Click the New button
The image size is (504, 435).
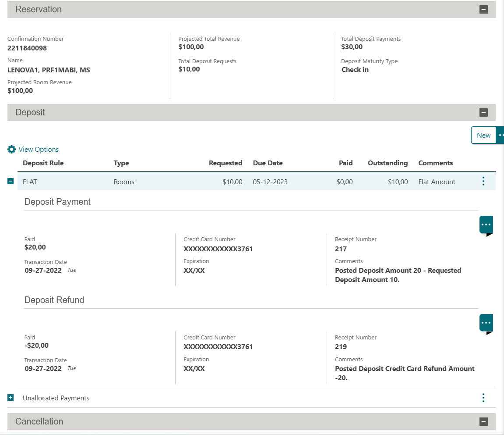(x=483, y=135)
